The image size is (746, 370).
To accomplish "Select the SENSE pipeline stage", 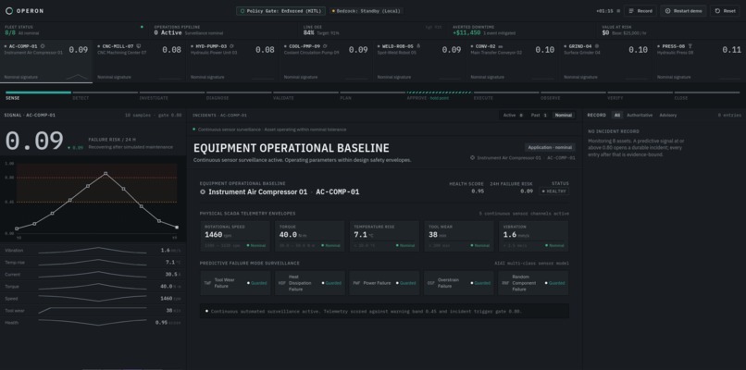I will click(x=38, y=95).
